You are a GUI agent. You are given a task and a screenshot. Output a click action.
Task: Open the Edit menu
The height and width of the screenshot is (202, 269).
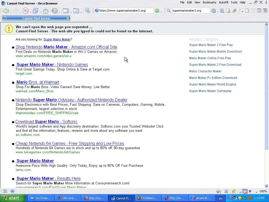189,2
